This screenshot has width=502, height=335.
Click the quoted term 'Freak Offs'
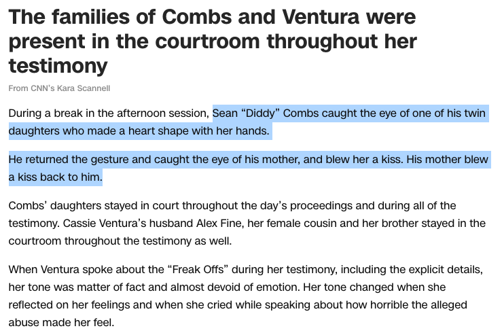point(198,270)
